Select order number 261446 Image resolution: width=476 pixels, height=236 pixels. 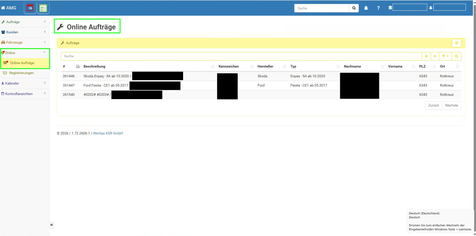point(69,76)
